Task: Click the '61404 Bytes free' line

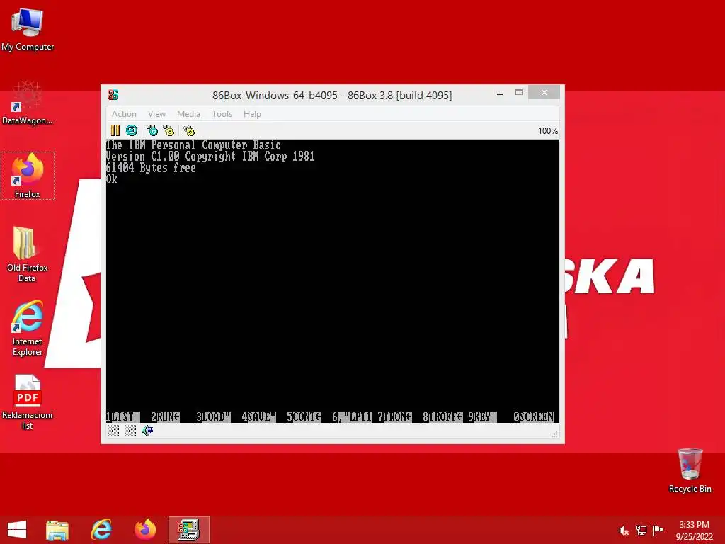Action: [x=152, y=167]
